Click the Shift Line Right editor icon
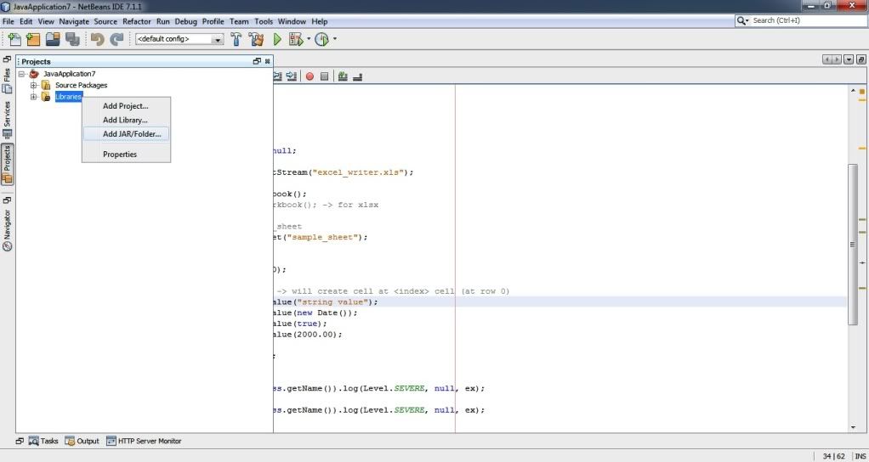This screenshot has width=869, height=462. pyautogui.click(x=292, y=76)
